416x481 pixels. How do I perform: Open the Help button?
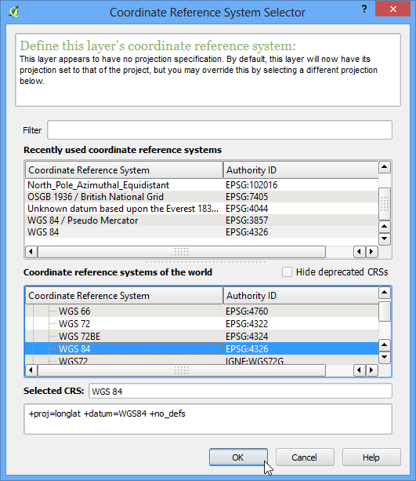pos(371,457)
